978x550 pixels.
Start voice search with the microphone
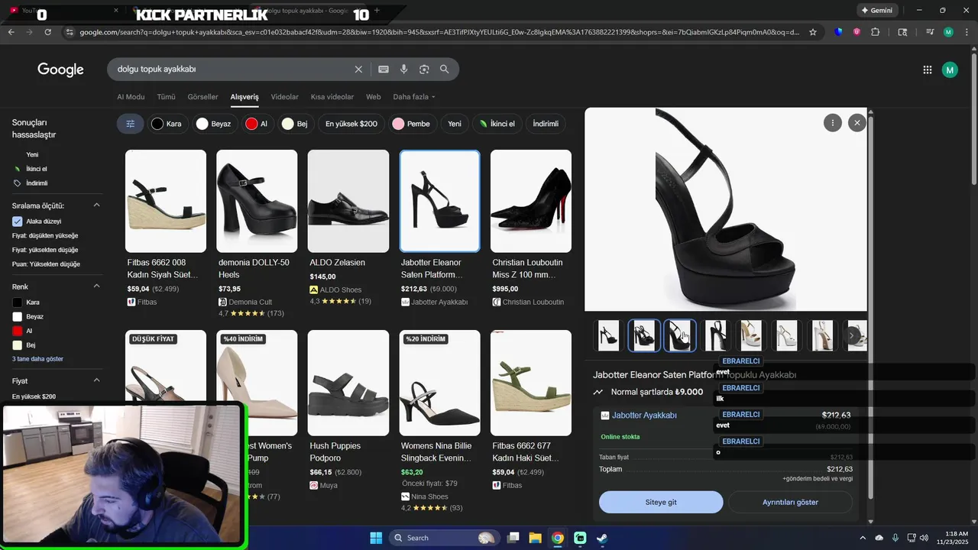[x=404, y=69]
